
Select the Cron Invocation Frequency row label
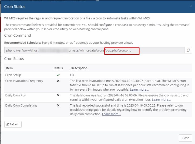pyautogui.click(x=24, y=81)
